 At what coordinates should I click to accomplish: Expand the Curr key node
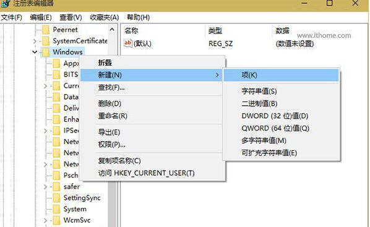pos(46,86)
